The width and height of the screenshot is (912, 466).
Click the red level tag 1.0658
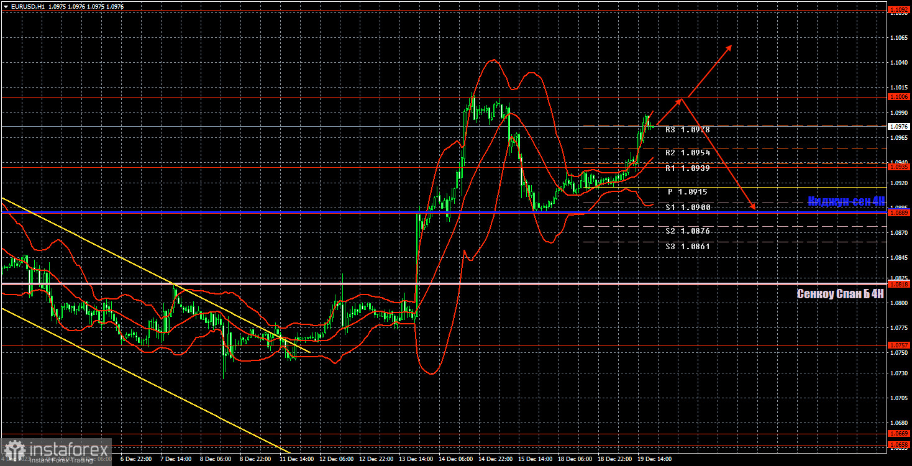[899, 444]
